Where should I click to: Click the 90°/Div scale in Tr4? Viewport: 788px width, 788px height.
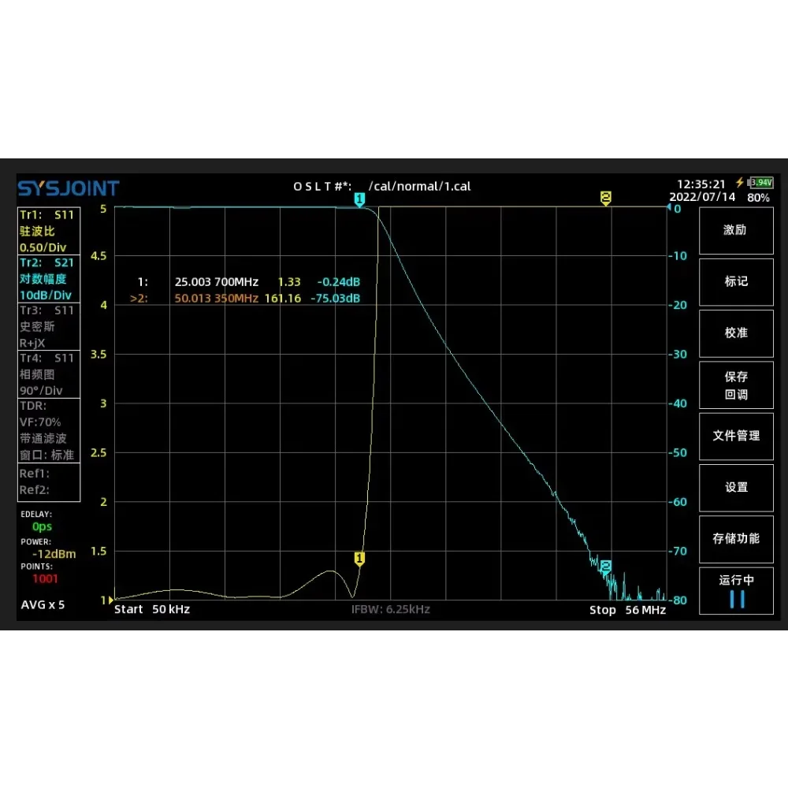tap(41, 391)
